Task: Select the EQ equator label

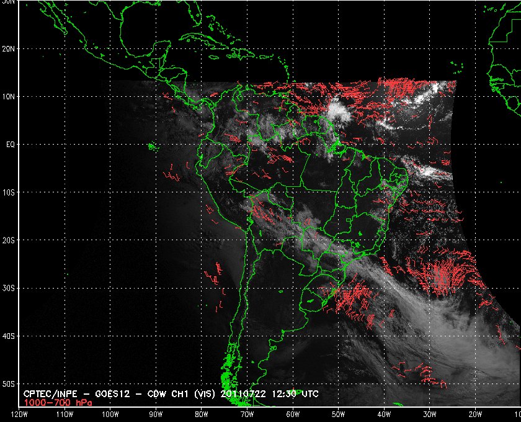Action: coord(11,145)
